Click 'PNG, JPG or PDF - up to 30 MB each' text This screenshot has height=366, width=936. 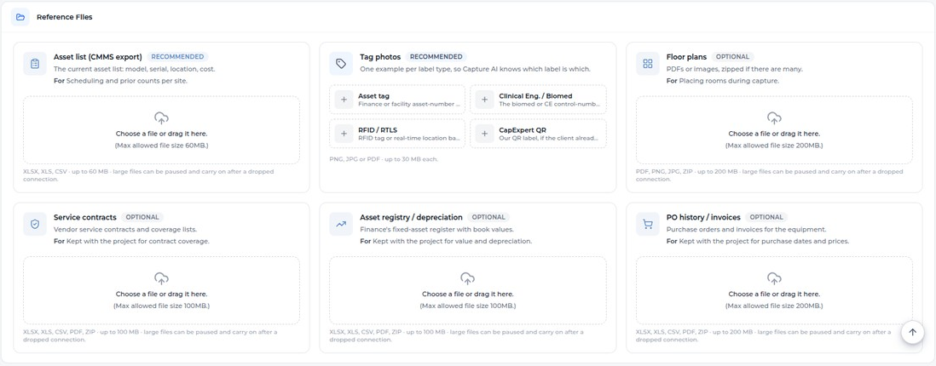[x=384, y=159]
